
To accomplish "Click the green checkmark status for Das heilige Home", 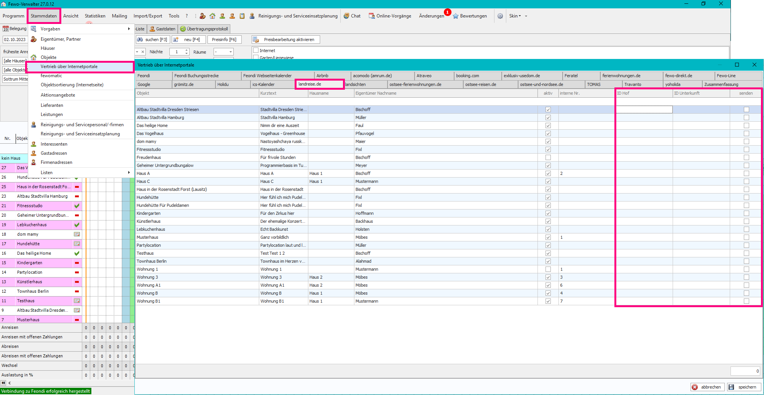I will coord(77,253).
